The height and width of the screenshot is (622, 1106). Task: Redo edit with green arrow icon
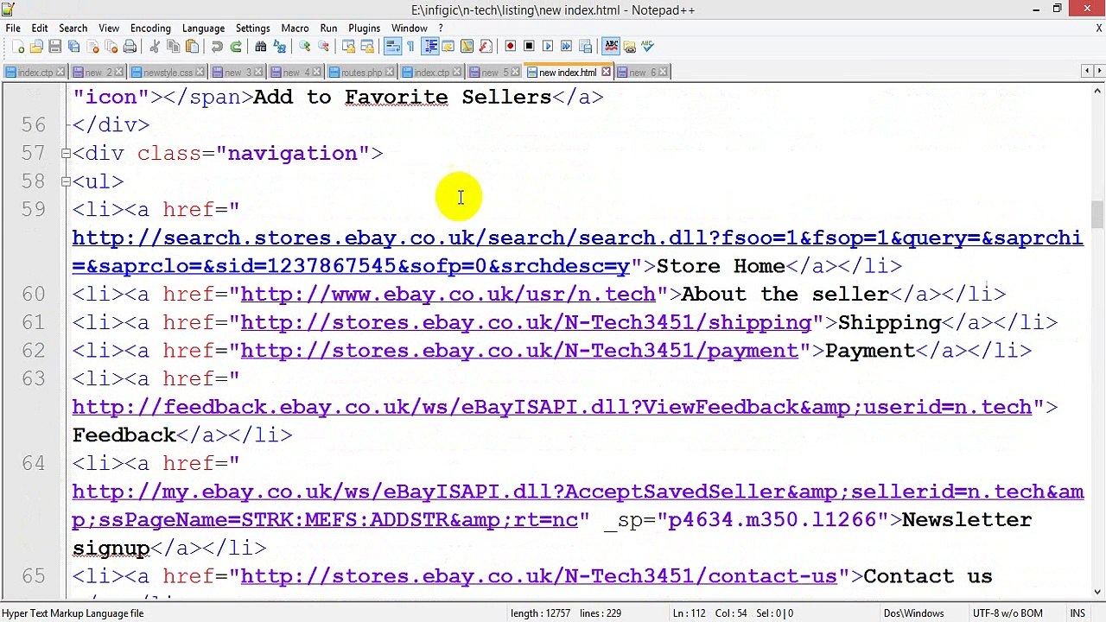click(x=235, y=47)
